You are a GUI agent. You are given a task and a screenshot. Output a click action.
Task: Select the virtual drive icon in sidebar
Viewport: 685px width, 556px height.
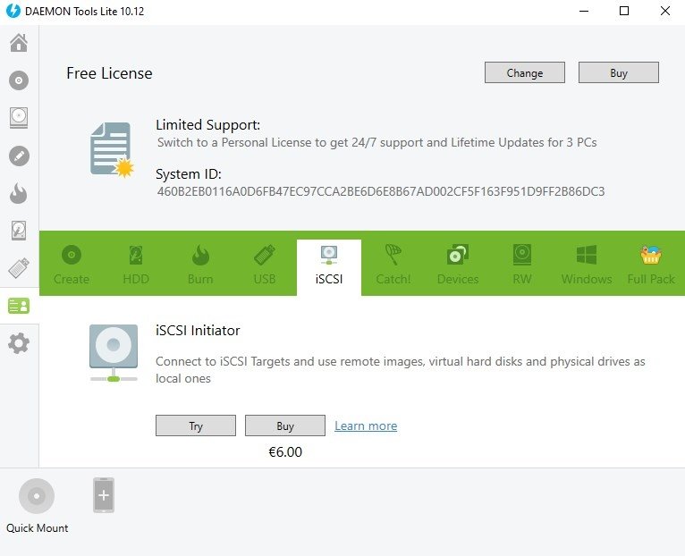click(x=19, y=118)
